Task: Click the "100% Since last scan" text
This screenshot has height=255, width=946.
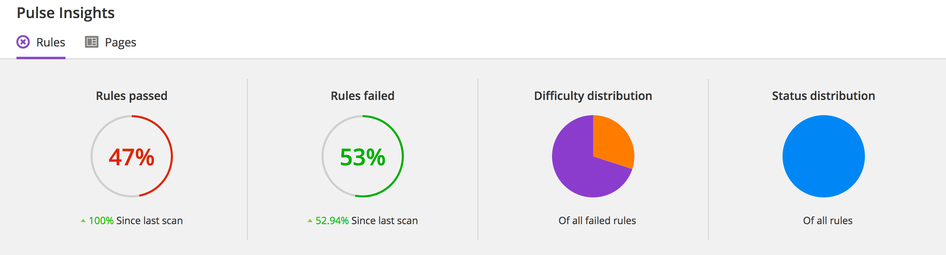Action: (136, 220)
